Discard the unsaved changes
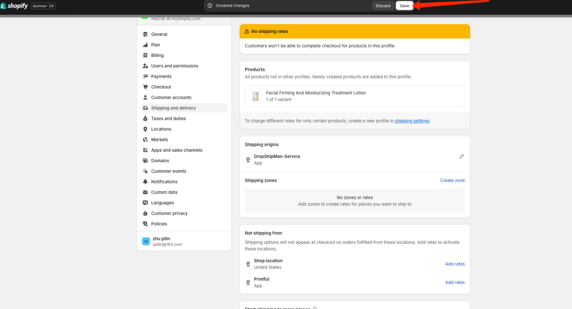572x309 pixels. (383, 6)
